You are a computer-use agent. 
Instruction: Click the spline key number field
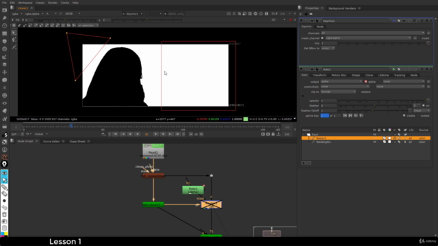pos(324,115)
